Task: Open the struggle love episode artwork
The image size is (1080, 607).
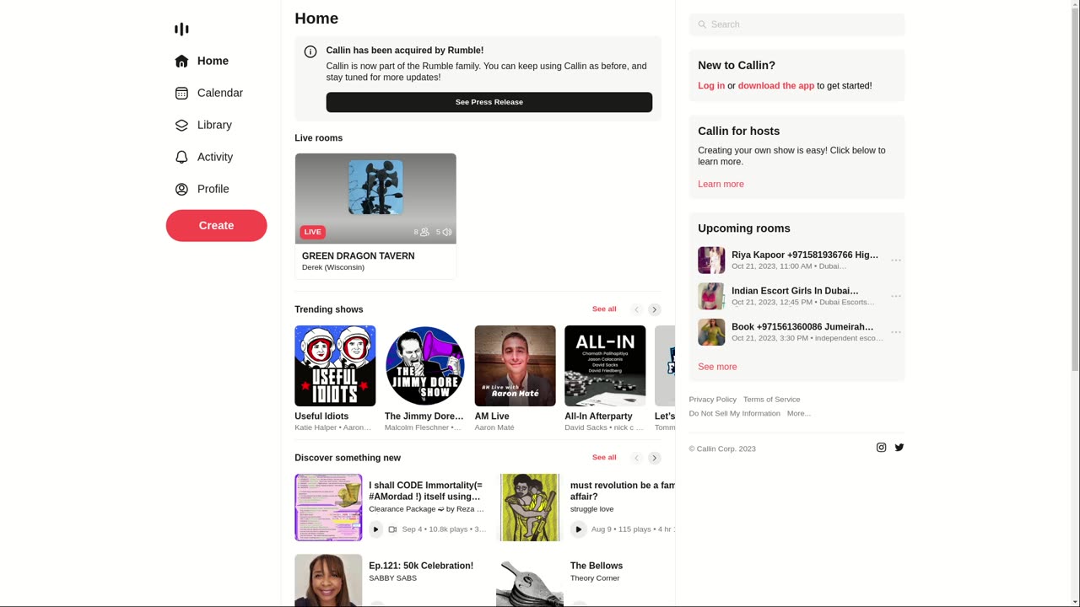Action: [x=530, y=508]
